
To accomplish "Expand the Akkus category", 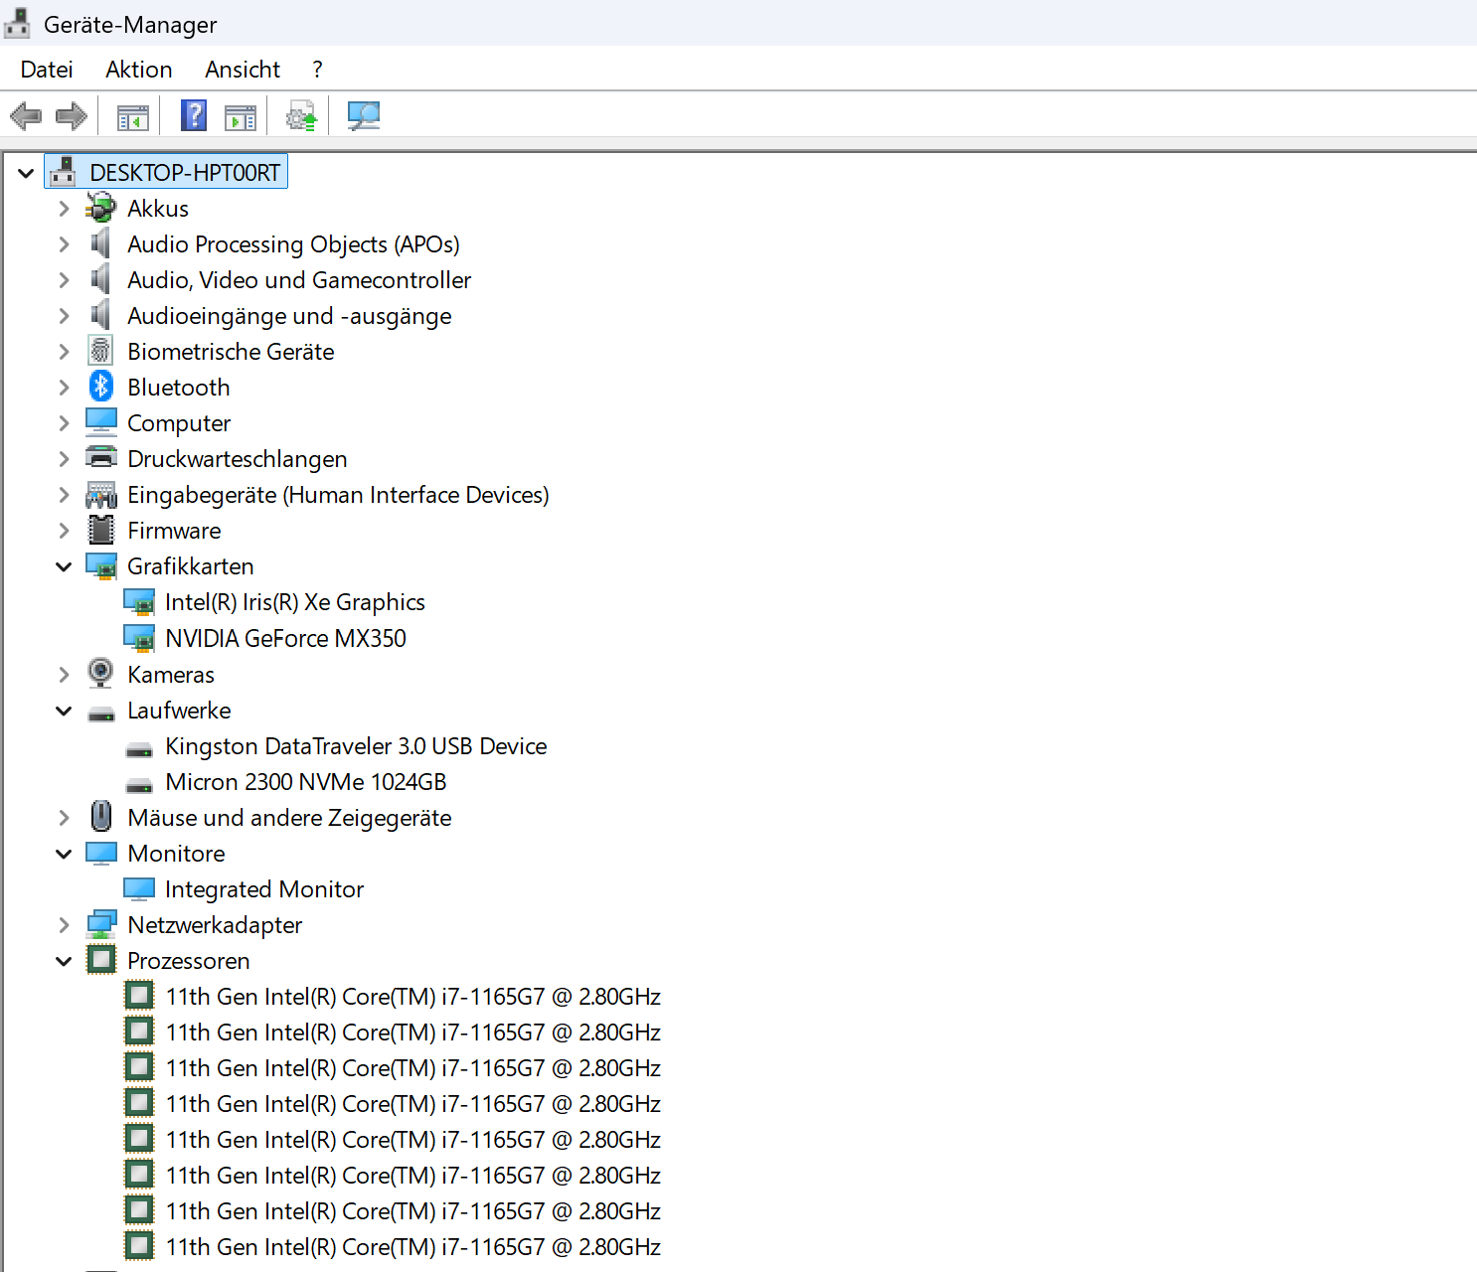I will (x=64, y=209).
